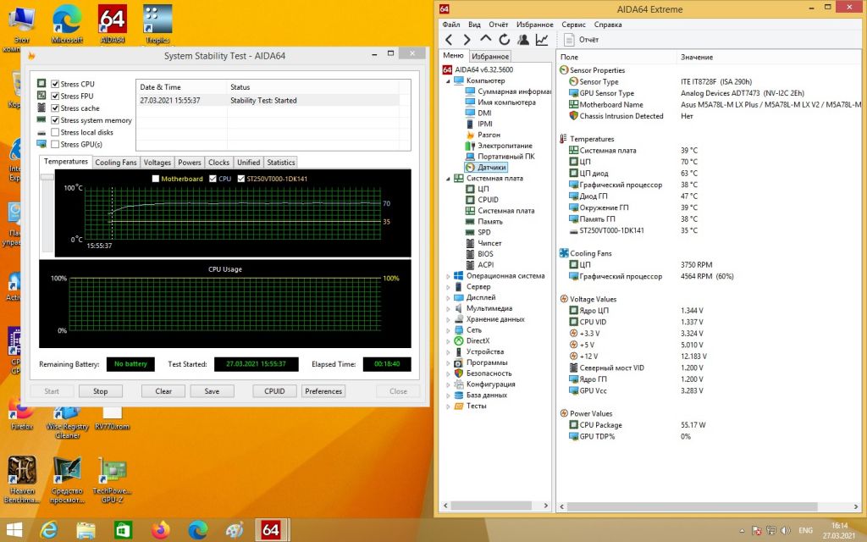
Task: Toggle Stress system memory checkbox
Action: point(55,120)
